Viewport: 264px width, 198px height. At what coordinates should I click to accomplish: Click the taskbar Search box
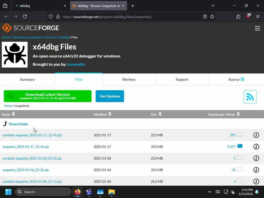(x=43, y=192)
